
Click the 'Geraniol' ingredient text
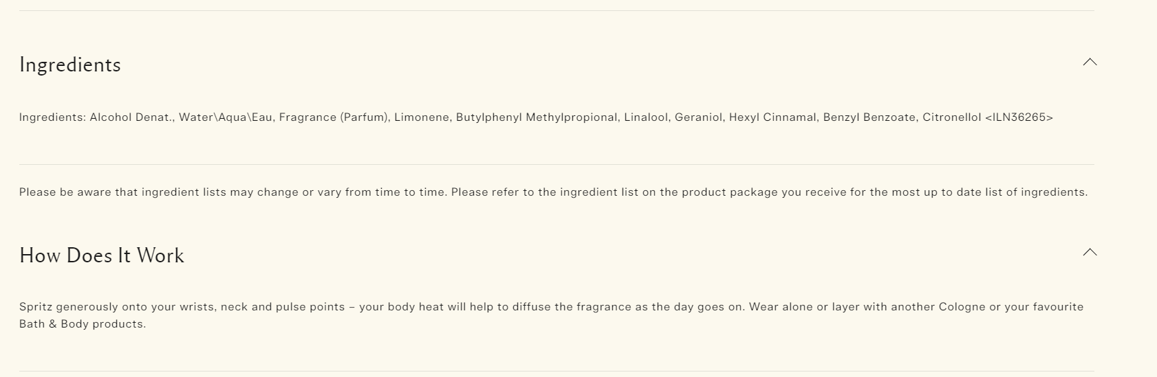point(698,117)
